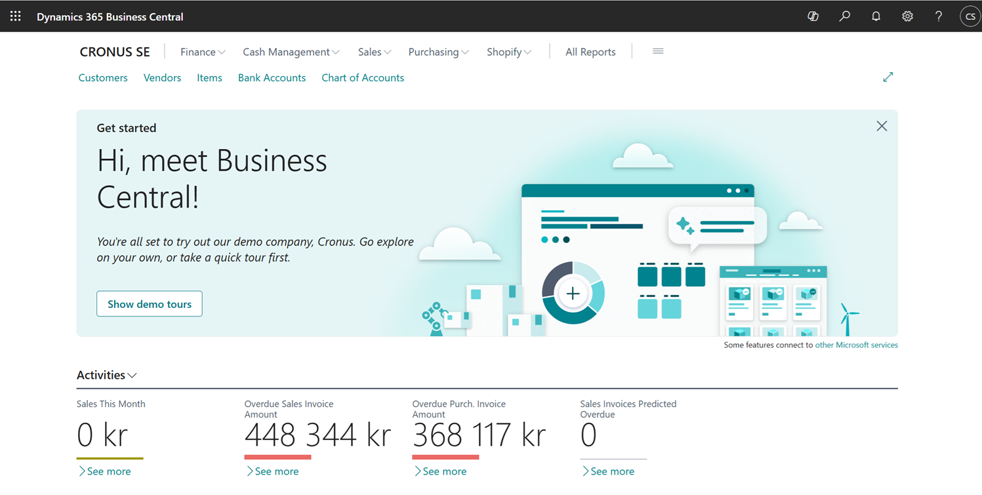Viewport: 982px width, 495px height.
Task: Open the Sales Invoices Predicted Overdue value
Action: point(588,435)
